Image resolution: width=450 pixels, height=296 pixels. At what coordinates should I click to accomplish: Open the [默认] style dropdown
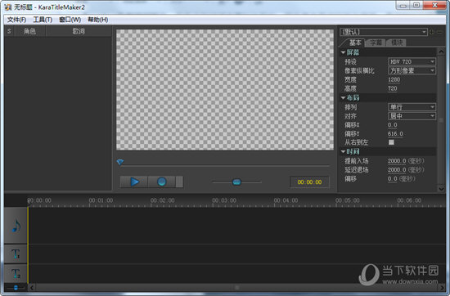point(384,32)
